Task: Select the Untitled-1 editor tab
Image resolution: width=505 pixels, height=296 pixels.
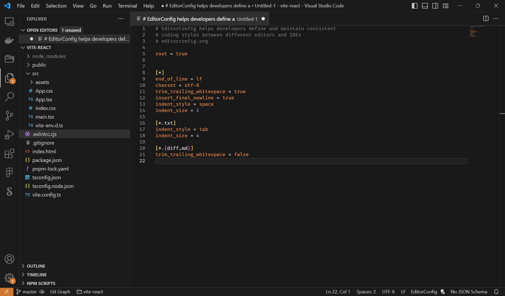Action: [199, 19]
